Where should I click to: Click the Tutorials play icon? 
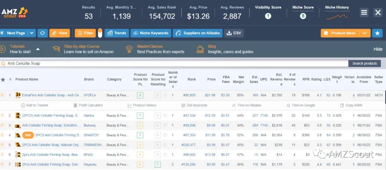click(3, 49)
